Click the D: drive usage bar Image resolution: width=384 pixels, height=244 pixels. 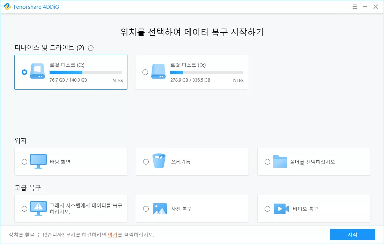click(206, 73)
